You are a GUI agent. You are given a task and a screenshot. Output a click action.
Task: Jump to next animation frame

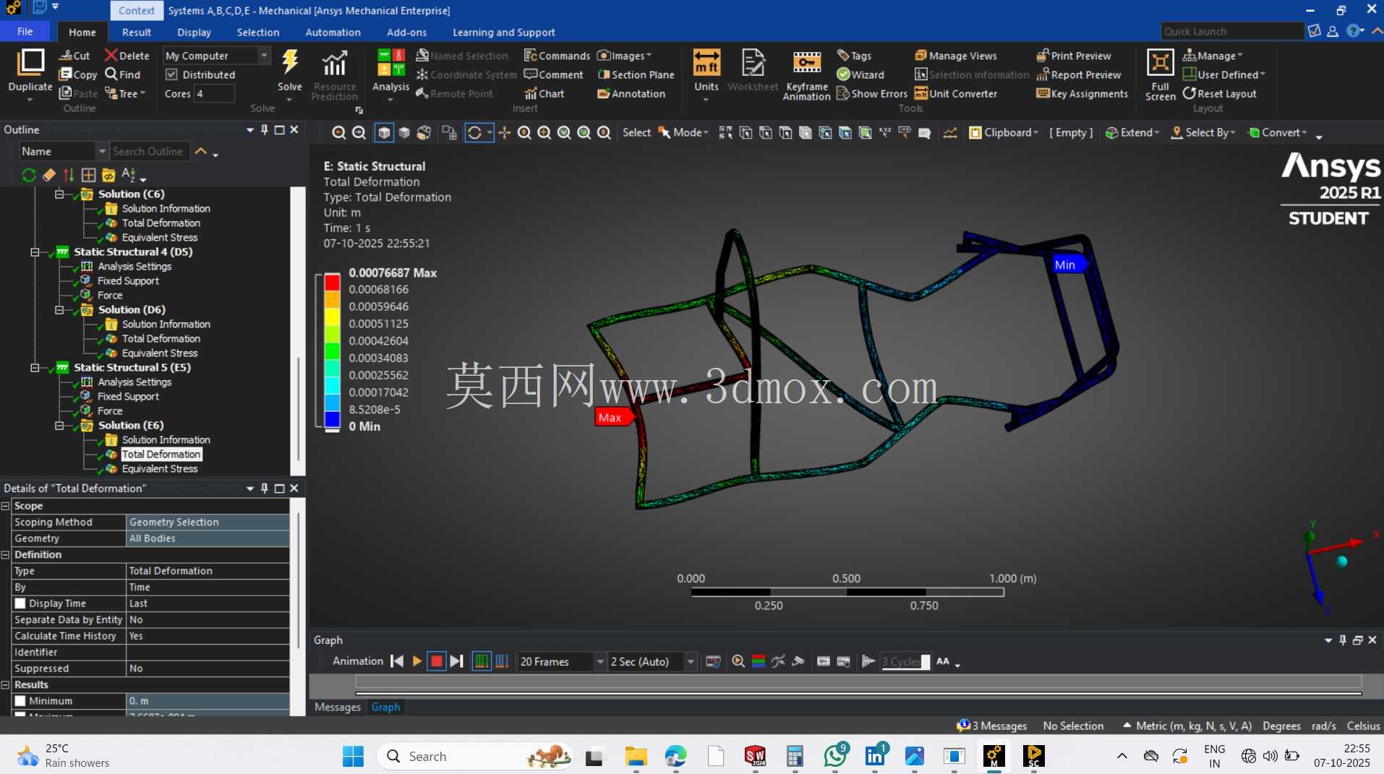coord(456,661)
